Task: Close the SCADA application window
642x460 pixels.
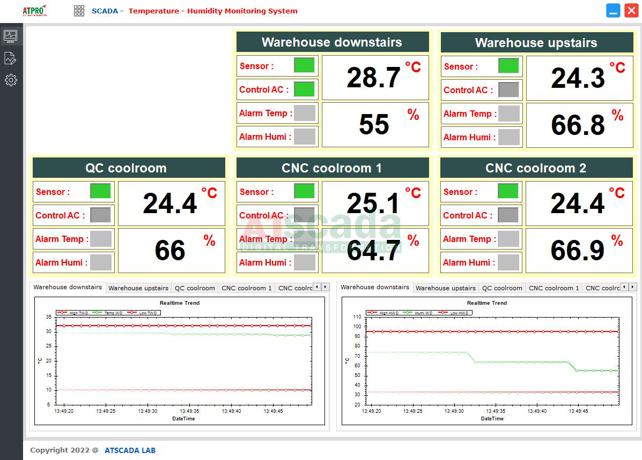Action: pos(631,11)
